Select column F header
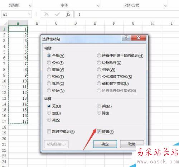Screen dimensions: 179x167 pos(114,23)
